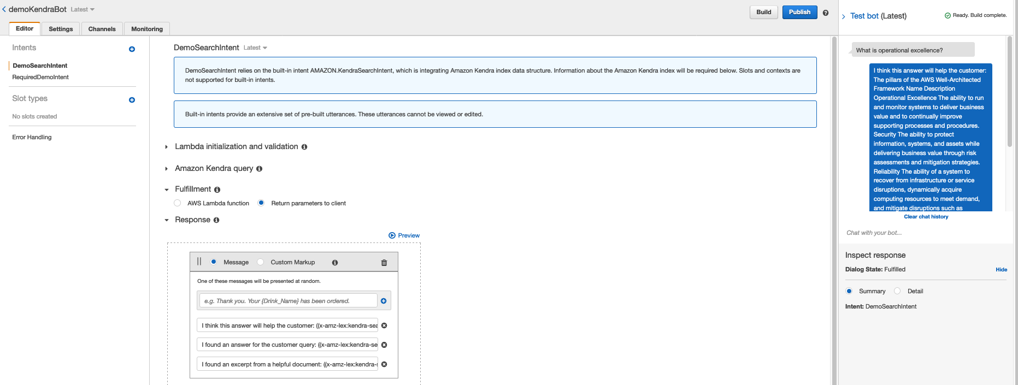Switch to the Channels tab
Image resolution: width=1018 pixels, height=385 pixels.
[x=102, y=29]
